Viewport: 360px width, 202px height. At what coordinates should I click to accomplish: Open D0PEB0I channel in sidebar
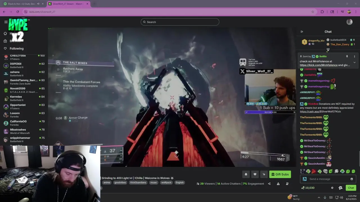pos(24,65)
